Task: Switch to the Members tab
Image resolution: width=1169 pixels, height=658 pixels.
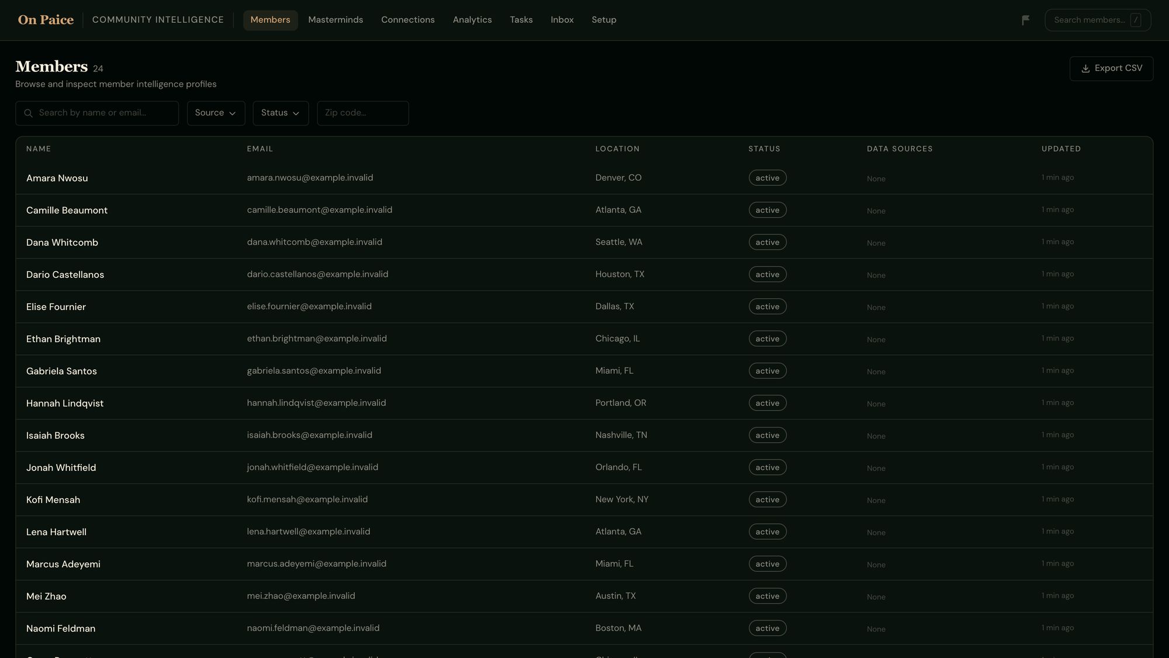Action: pos(270,20)
